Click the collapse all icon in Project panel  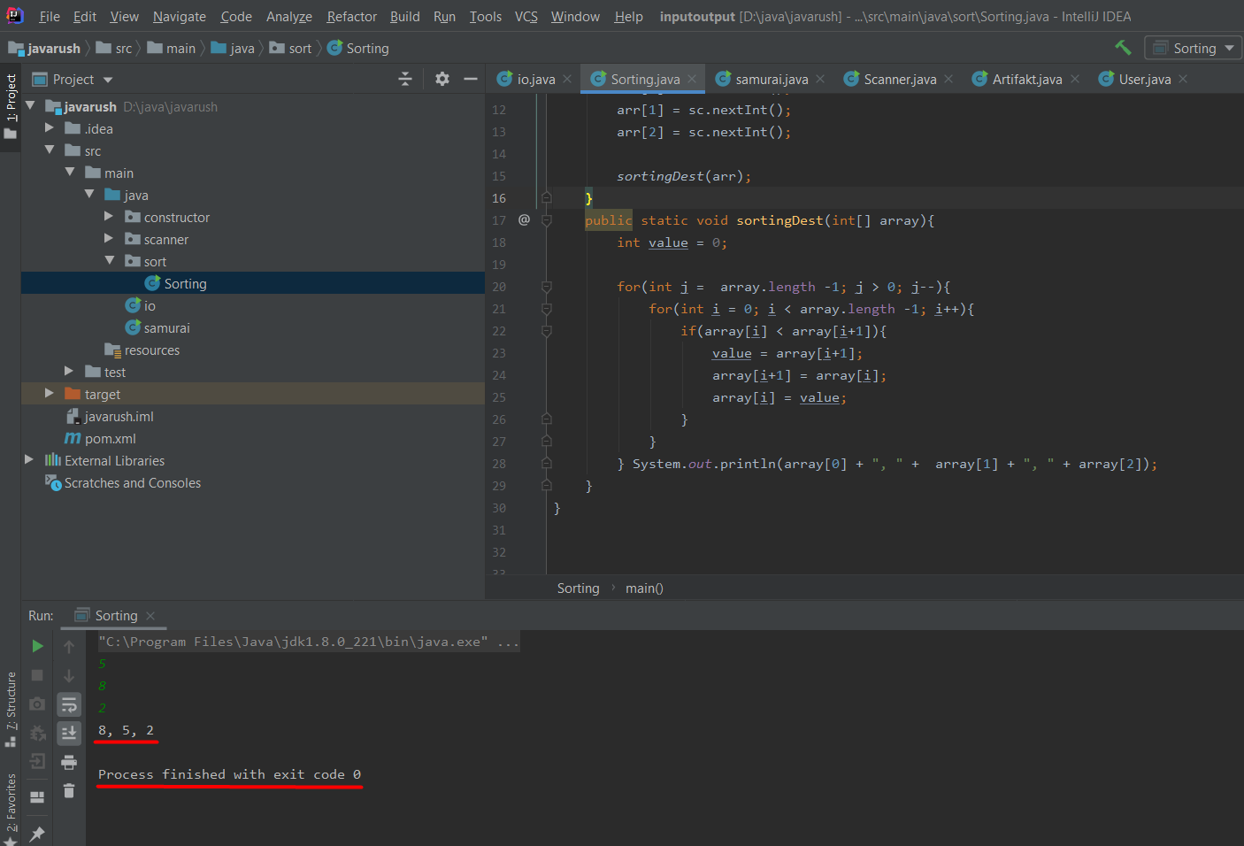click(405, 79)
